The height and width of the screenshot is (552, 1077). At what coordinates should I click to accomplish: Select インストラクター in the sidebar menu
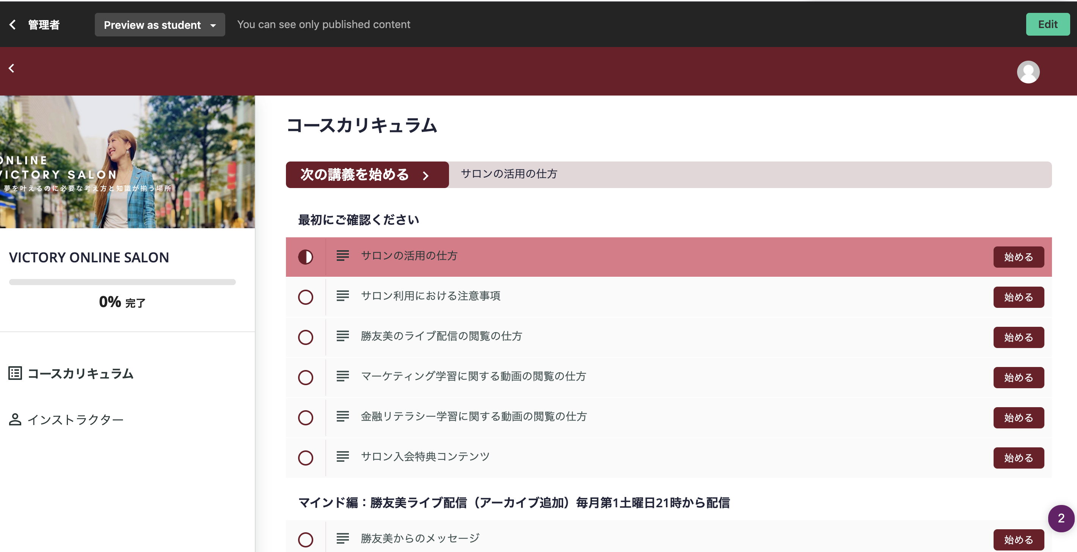click(75, 420)
